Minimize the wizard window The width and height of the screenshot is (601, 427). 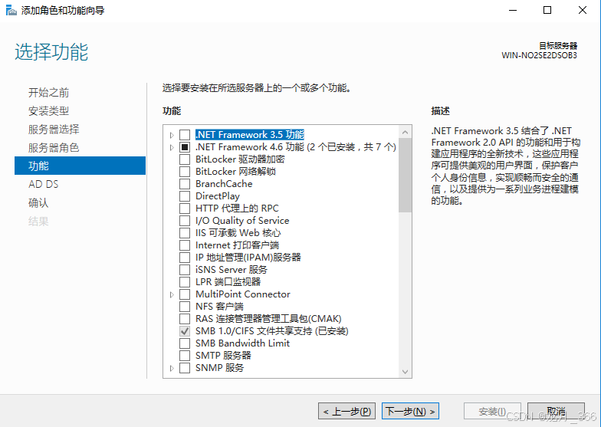tap(512, 11)
